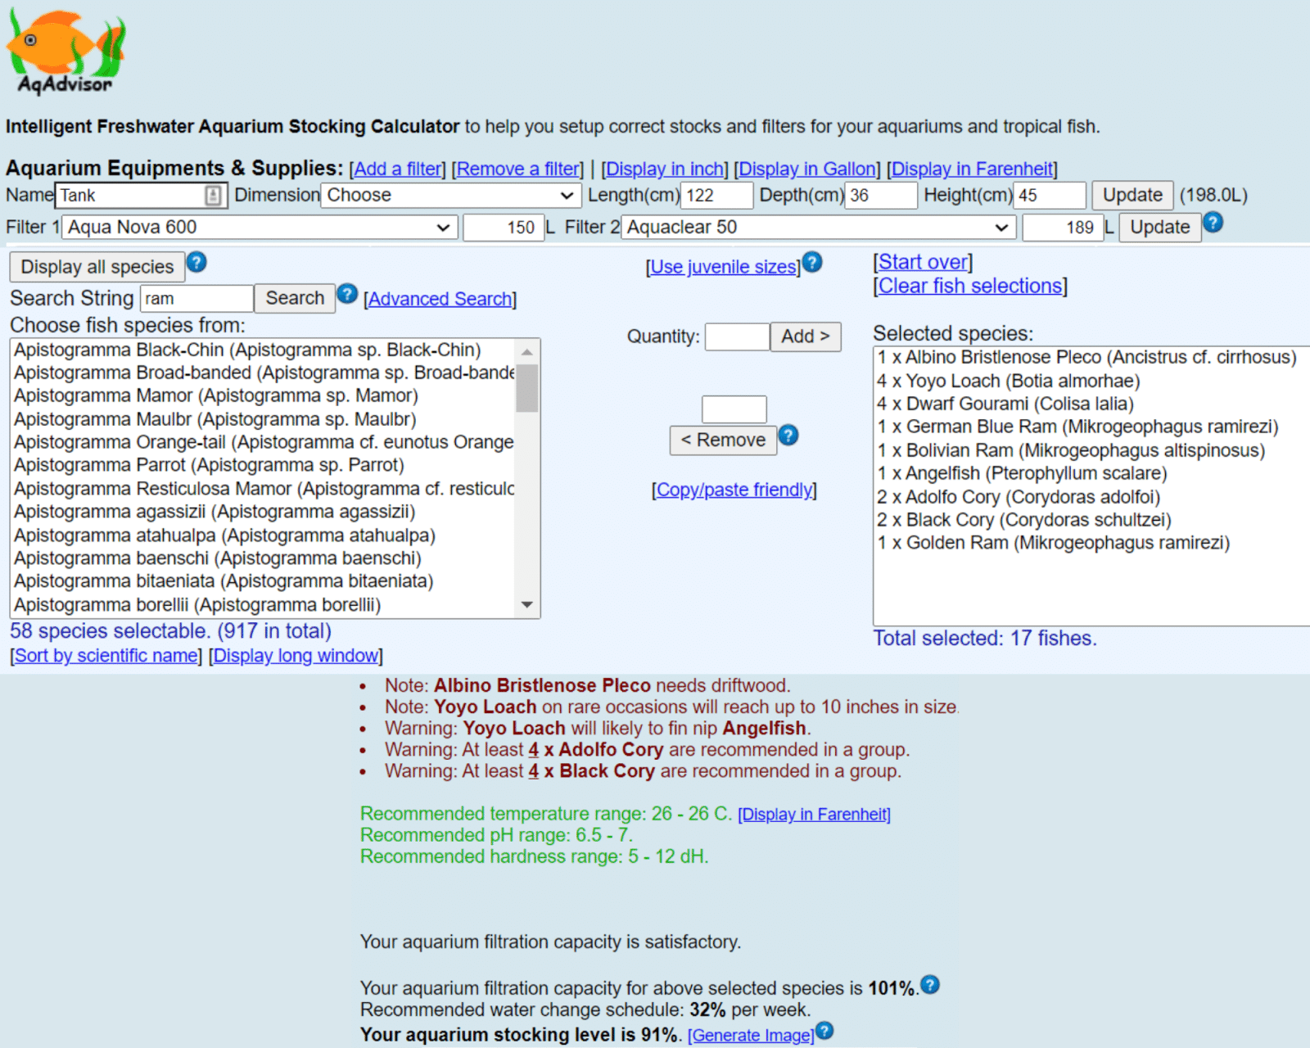Focus the Depth(cm) input field
1310x1048 pixels.
tap(881, 195)
